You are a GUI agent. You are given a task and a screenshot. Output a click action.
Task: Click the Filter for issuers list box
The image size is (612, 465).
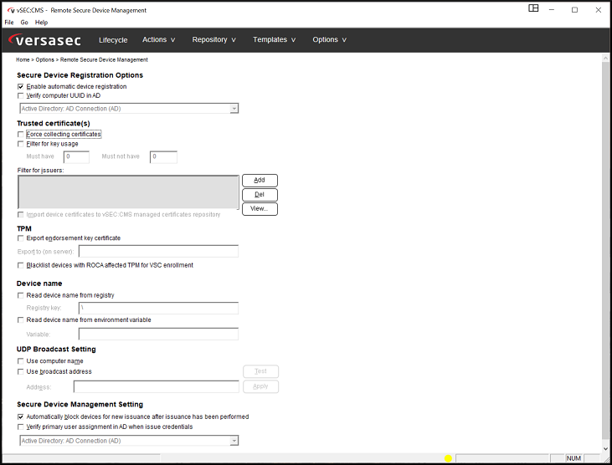click(x=128, y=192)
